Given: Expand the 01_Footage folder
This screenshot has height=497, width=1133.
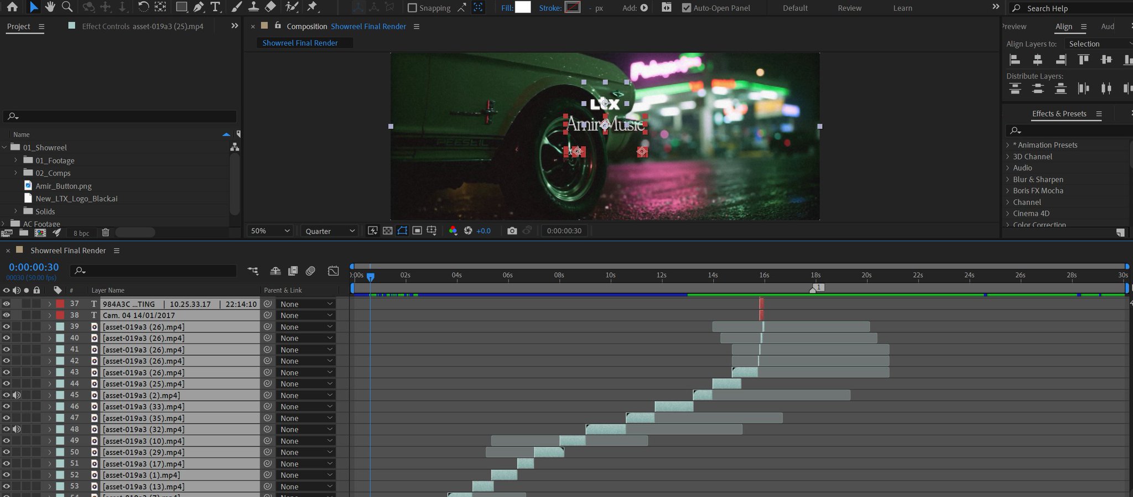Looking at the screenshot, I should click(x=15, y=160).
